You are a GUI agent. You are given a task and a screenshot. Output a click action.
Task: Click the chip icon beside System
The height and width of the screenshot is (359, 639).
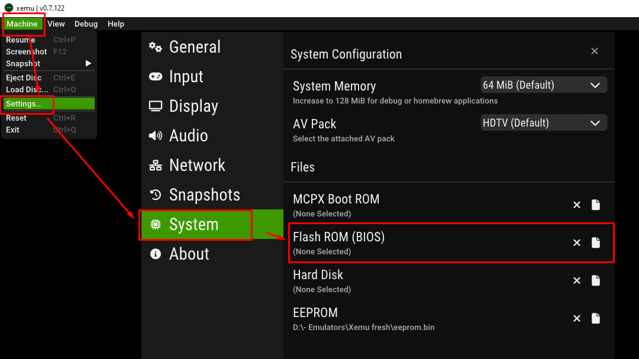click(155, 224)
